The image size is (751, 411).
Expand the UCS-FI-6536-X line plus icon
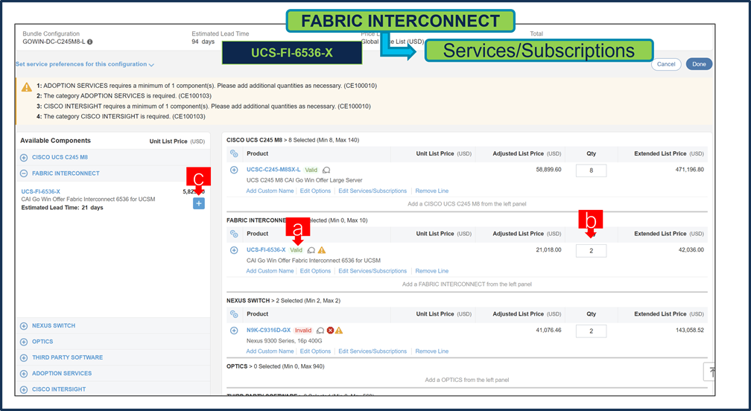pos(234,250)
